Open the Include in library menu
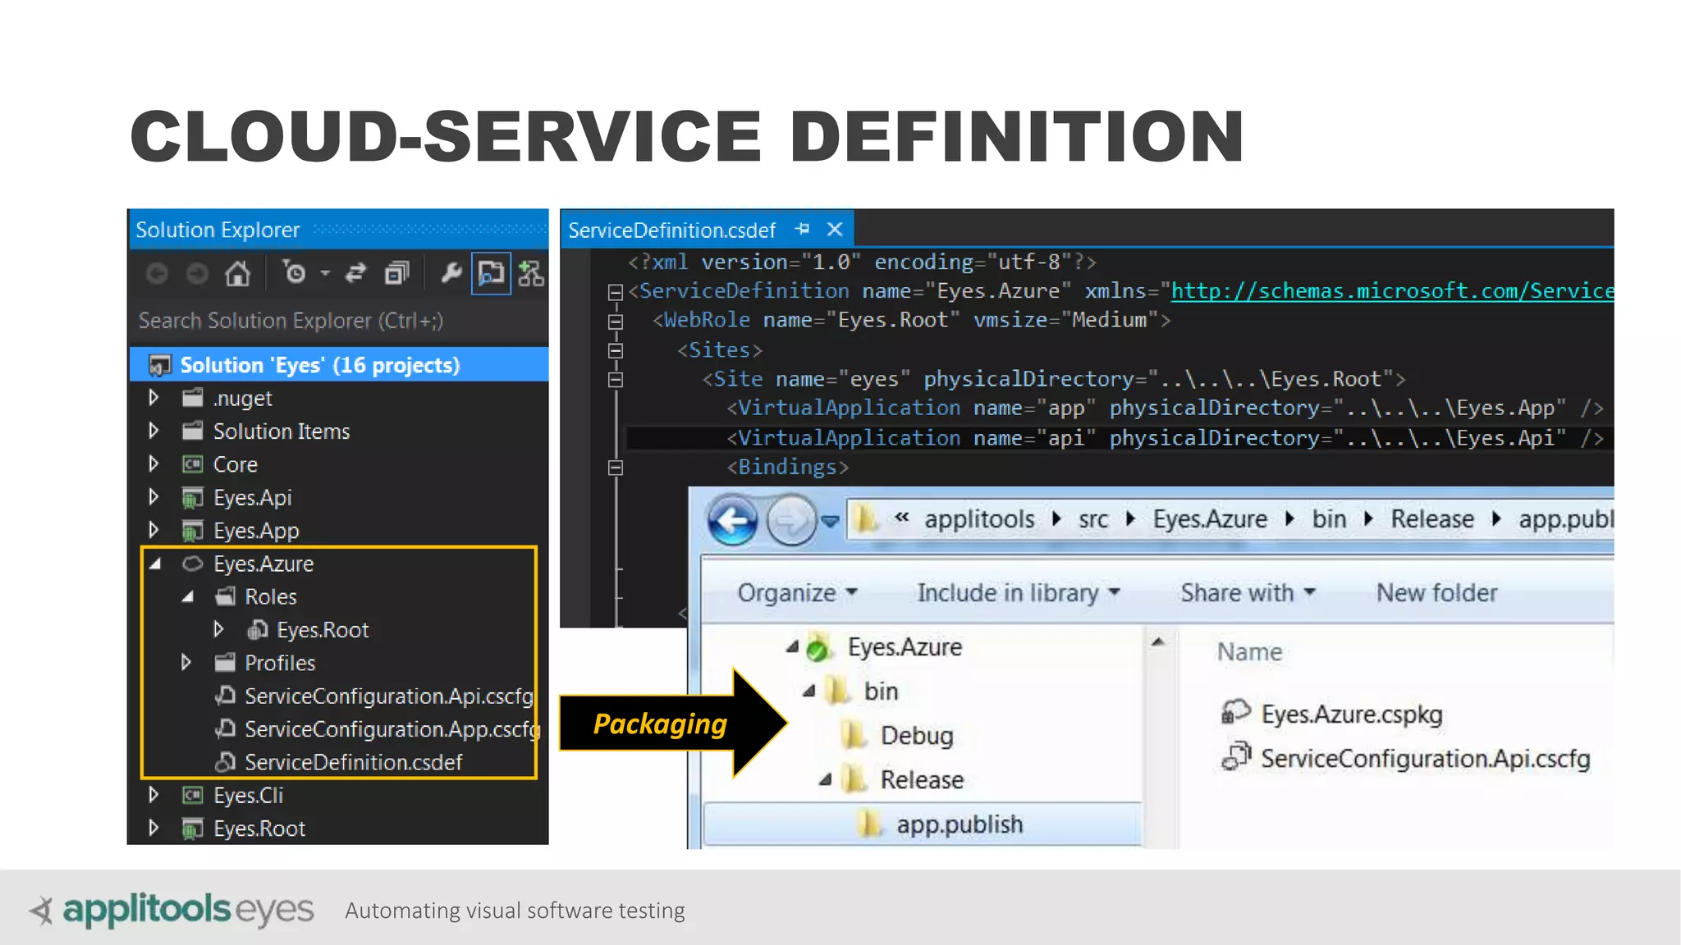This screenshot has height=945, width=1681. click(1019, 593)
